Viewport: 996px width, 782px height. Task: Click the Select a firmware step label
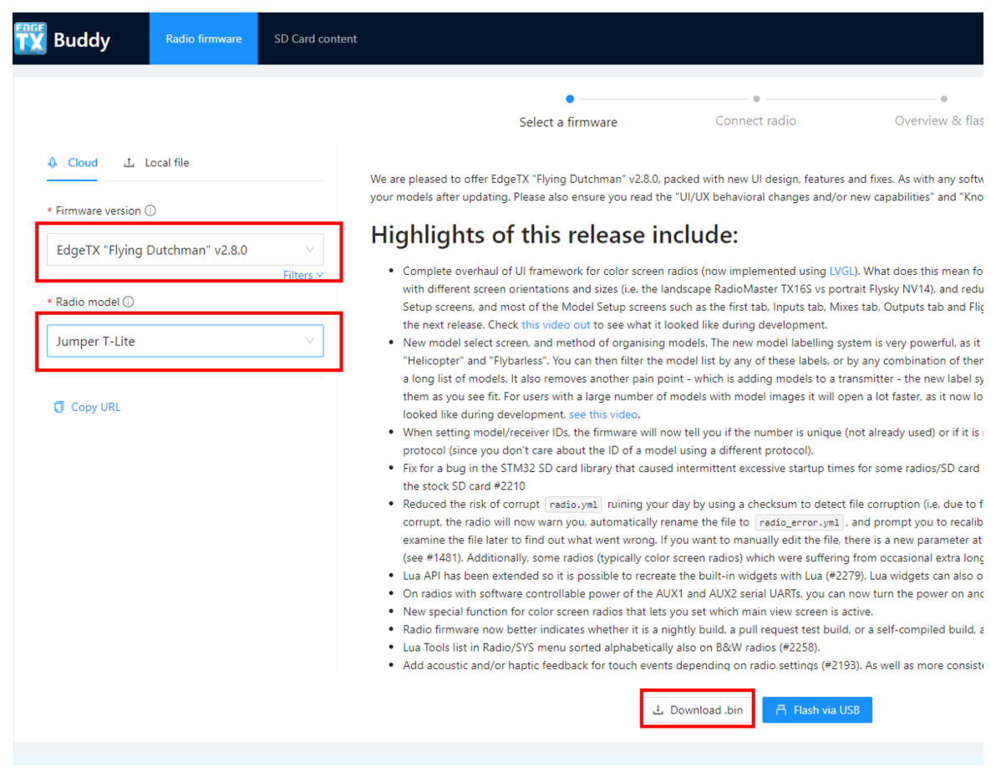(x=568, y=122)
